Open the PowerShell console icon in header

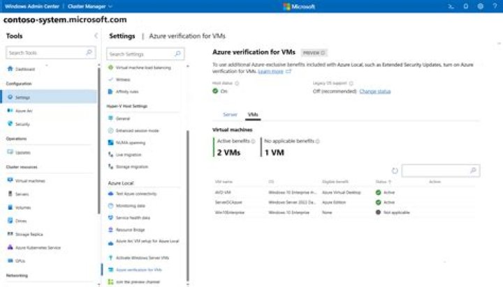click(x=451, y=6)
